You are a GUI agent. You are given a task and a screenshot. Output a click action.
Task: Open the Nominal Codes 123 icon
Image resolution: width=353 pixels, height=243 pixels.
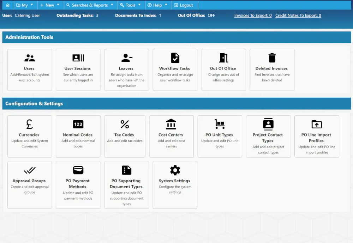tap(78, 124)
